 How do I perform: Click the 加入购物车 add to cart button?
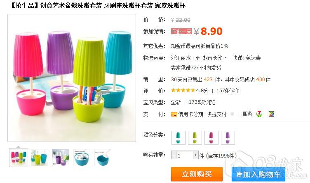[258, 174]
